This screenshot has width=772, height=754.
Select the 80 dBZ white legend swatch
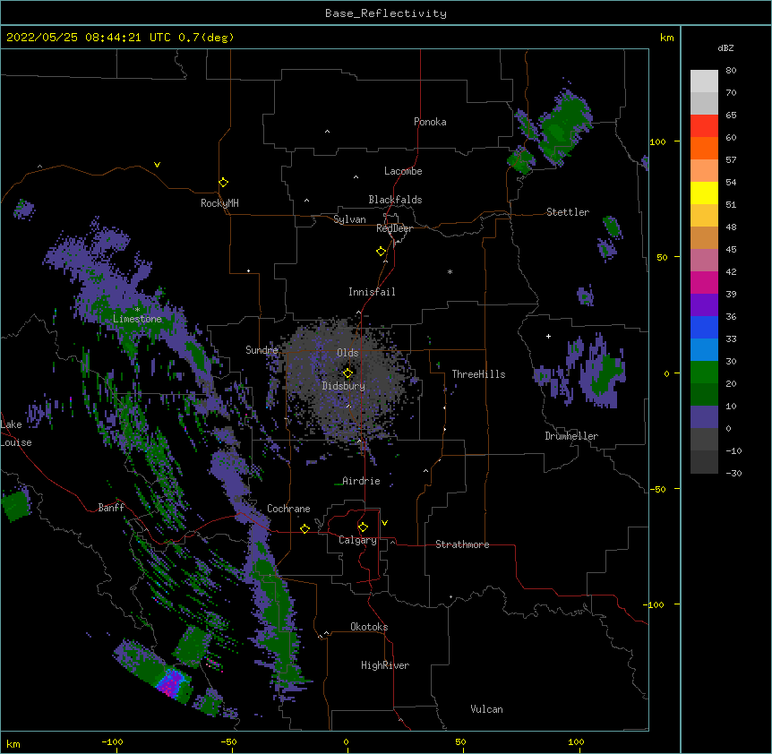click(x=704, y=81)
